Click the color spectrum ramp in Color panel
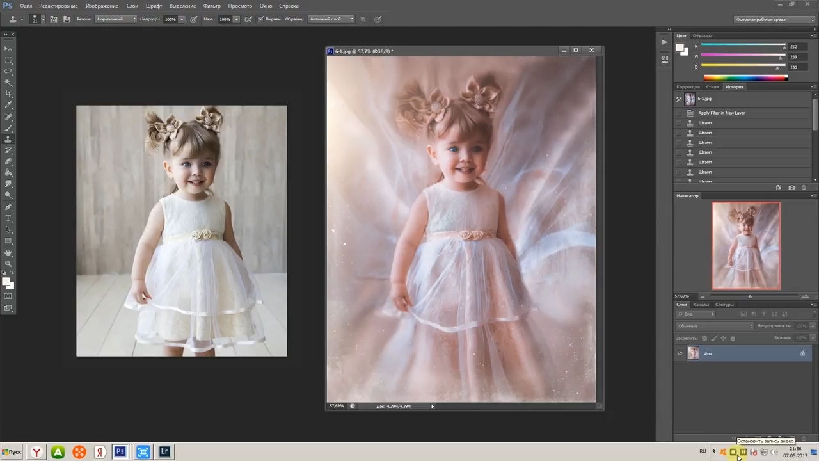819x461 pixels. tap(745, 78)
